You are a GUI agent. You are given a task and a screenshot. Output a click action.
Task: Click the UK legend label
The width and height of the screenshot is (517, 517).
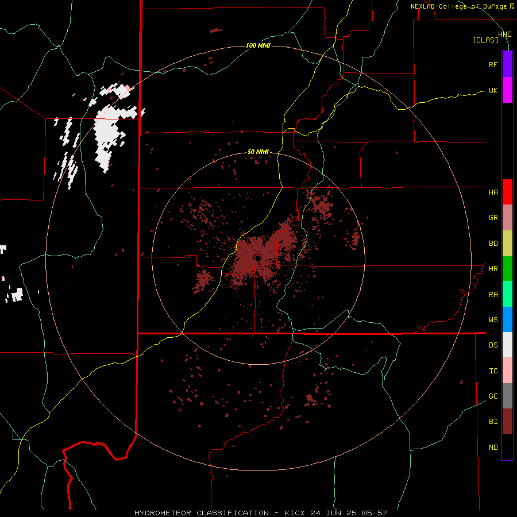point(493,90)
